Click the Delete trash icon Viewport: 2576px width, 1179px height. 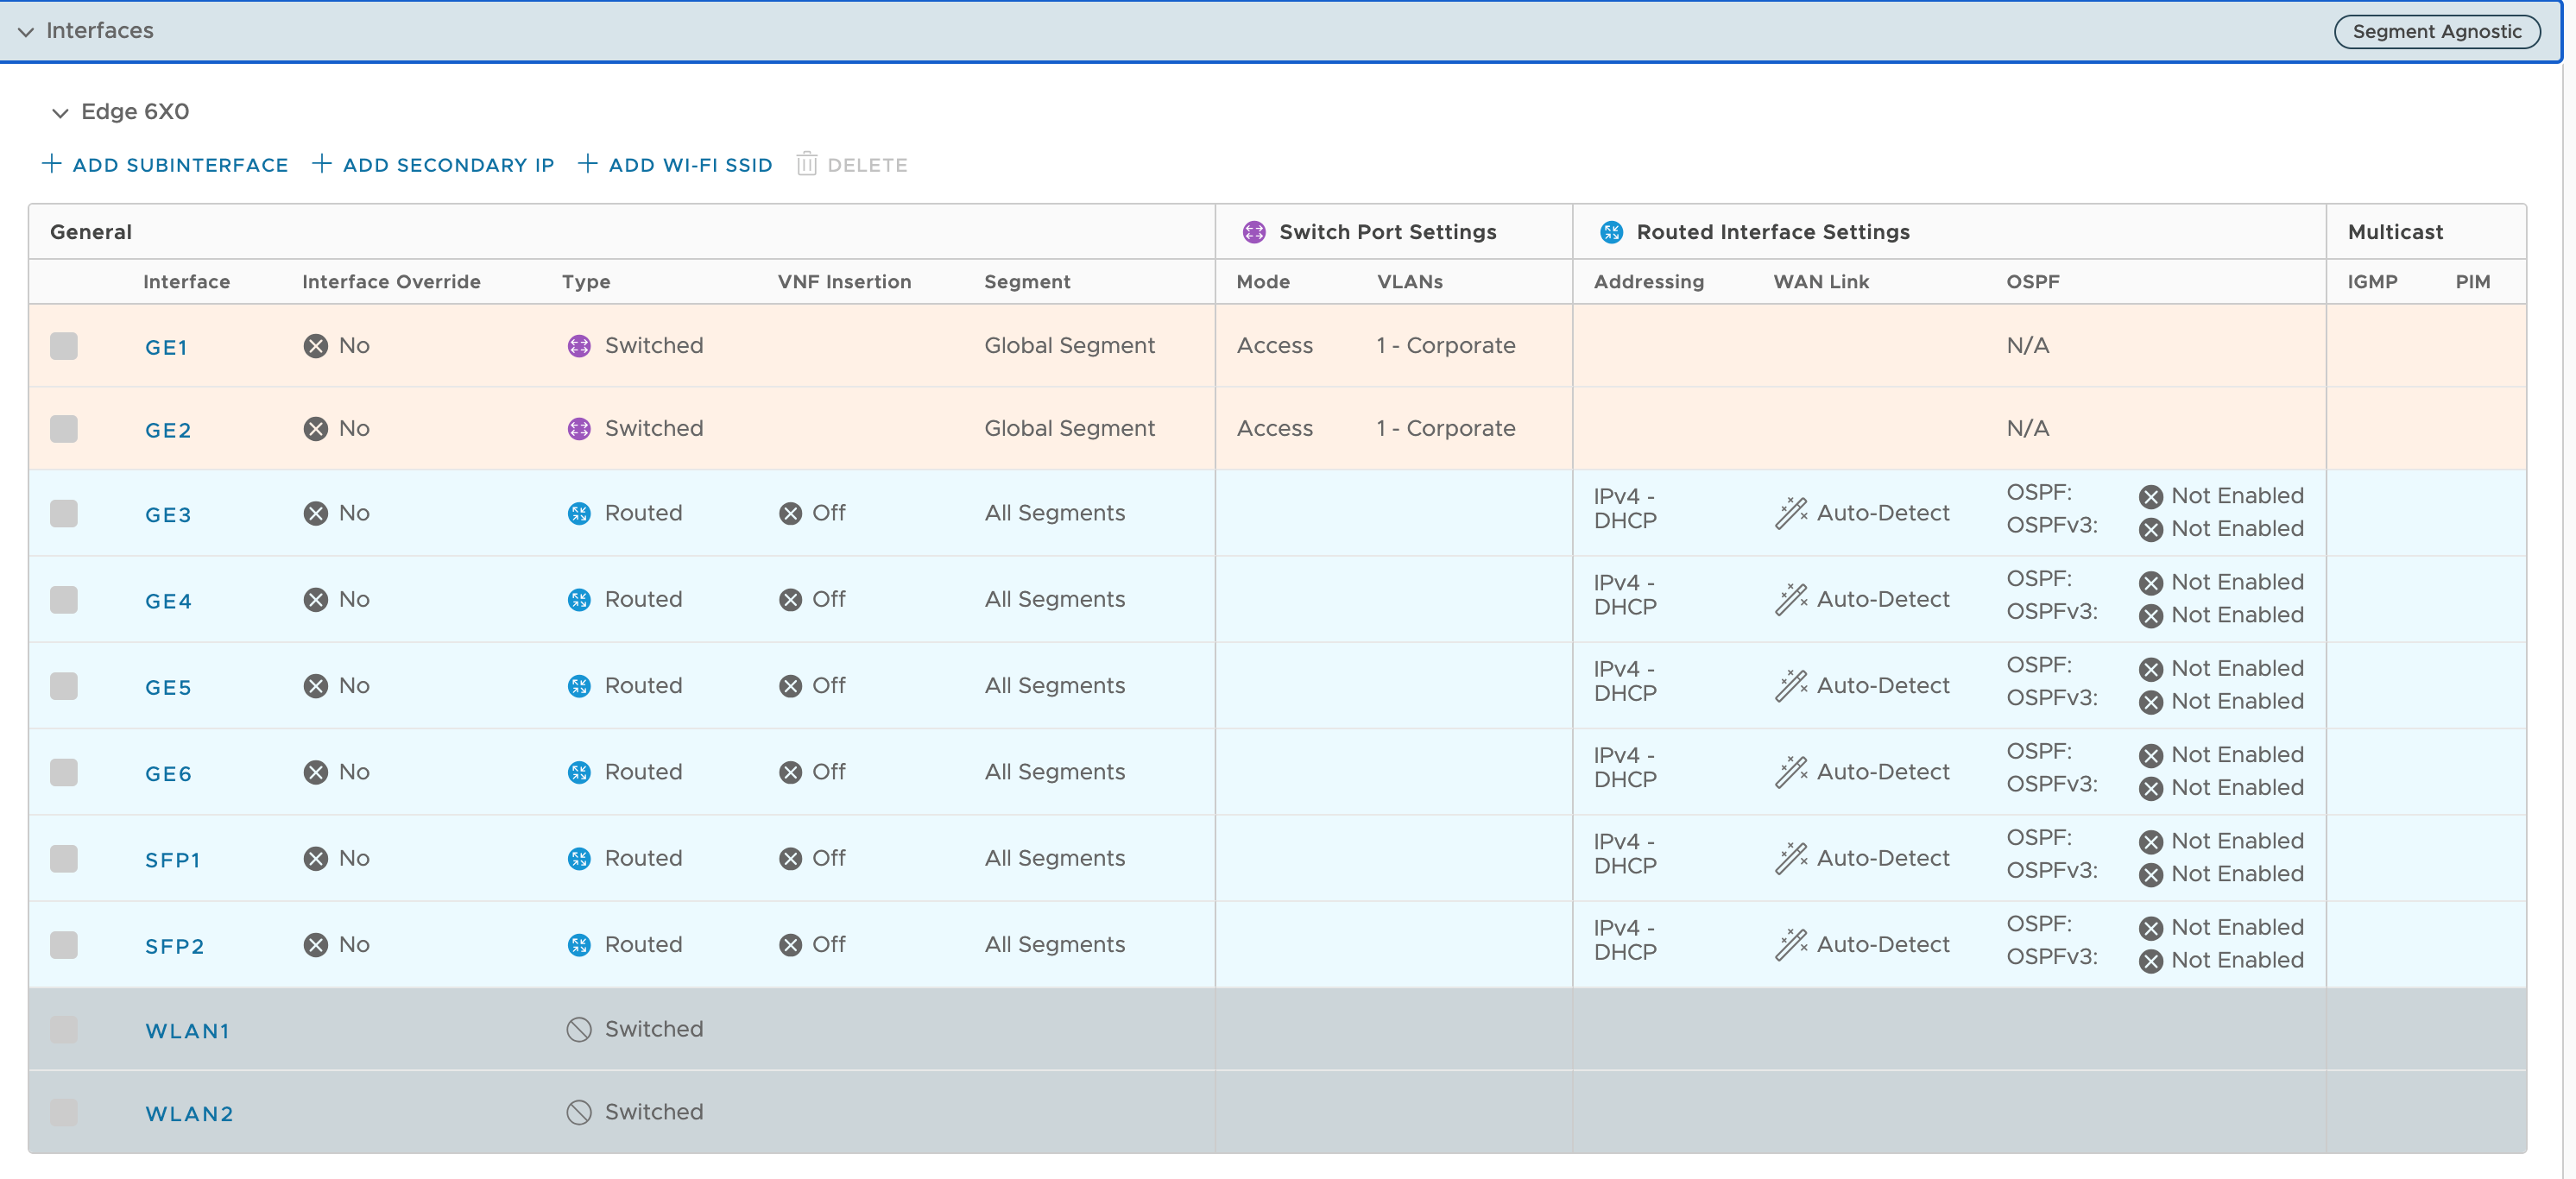(806, 164)
